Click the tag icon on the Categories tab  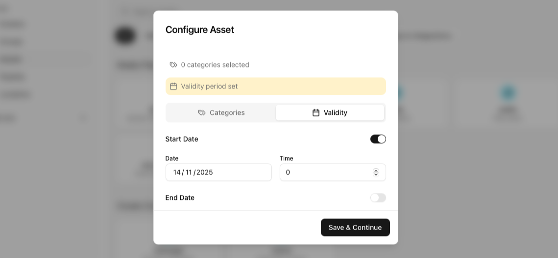pyautogui.click(x=202, y=113)
